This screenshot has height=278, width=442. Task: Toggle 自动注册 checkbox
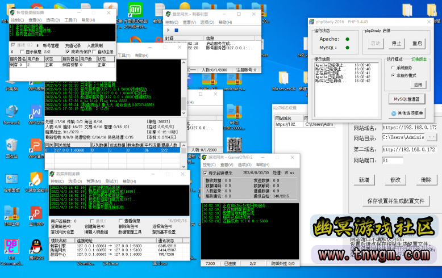[94, 52]
